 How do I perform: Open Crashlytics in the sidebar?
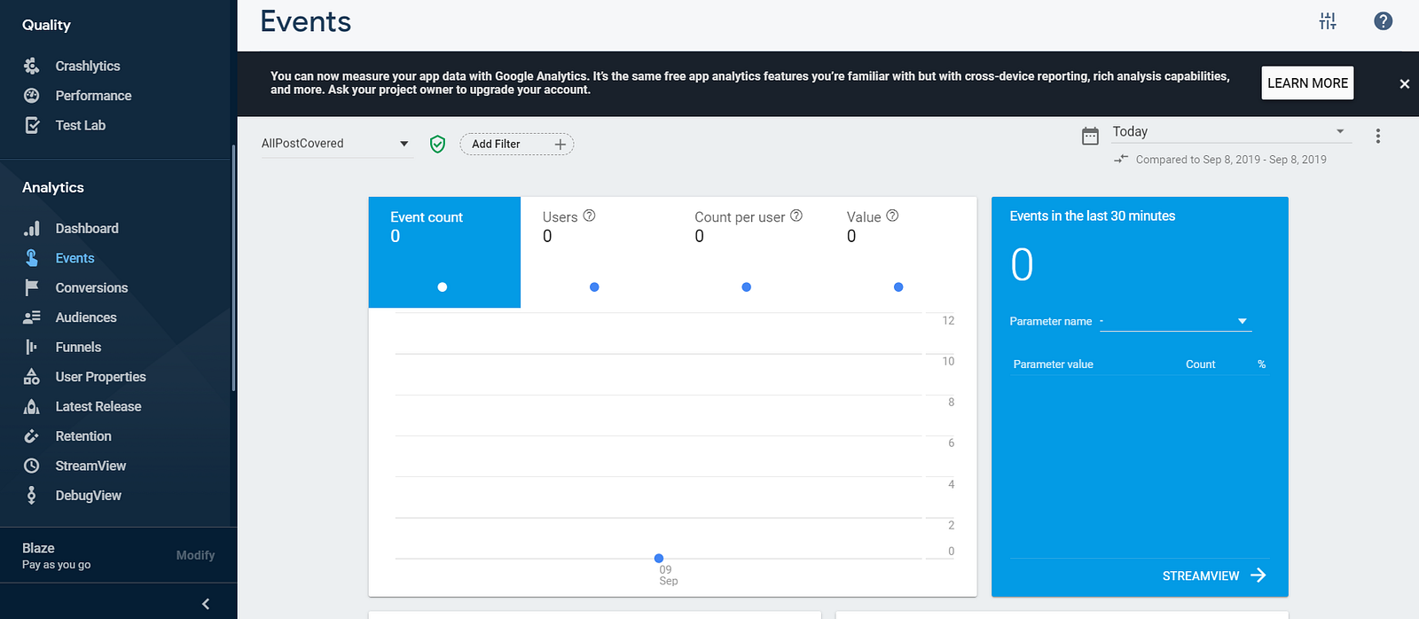pyautogui.click(x=88, y=66)
